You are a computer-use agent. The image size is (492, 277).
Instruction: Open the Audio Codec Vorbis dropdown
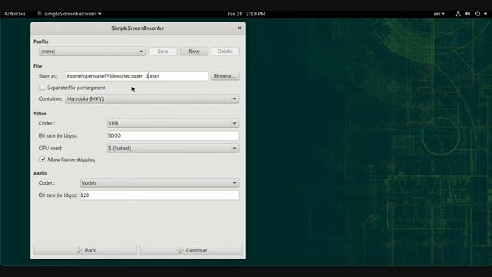click(x=159, y=183)
